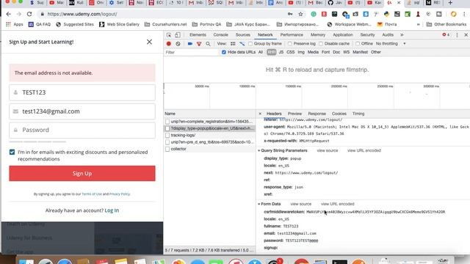Filter network requests by JS
This screenshot has height=264, width=470.
pyautogui.click(x=281, y=52)
